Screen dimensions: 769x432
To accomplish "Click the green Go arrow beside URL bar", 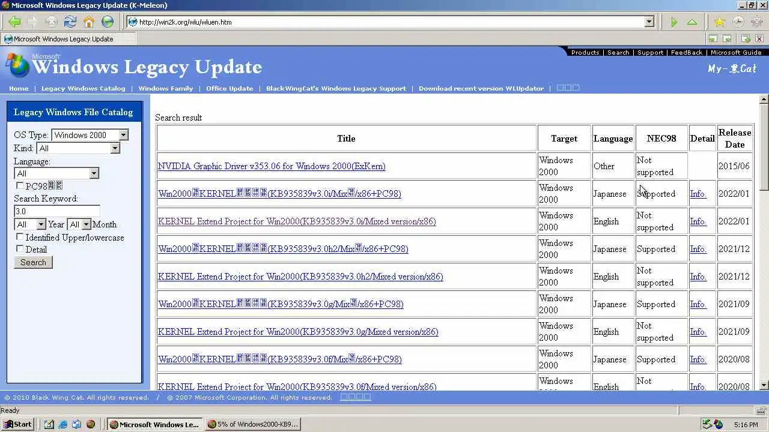I will (674, 22).
